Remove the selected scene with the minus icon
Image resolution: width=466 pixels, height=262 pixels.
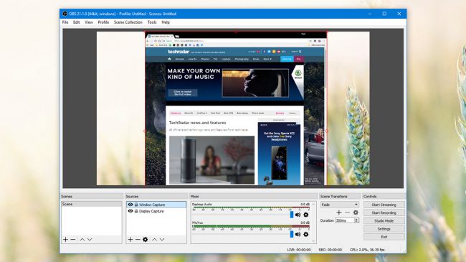click(x=73, y=239)
